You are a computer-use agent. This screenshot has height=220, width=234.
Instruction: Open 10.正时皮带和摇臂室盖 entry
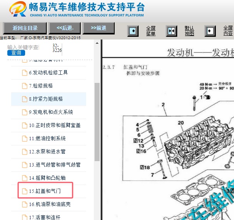(49, 125)
